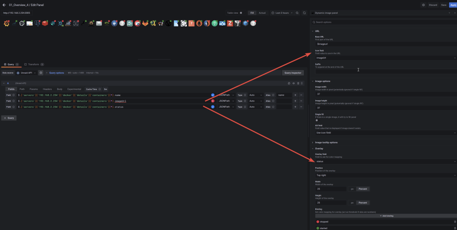Remove the .status field row

(301, 107)
